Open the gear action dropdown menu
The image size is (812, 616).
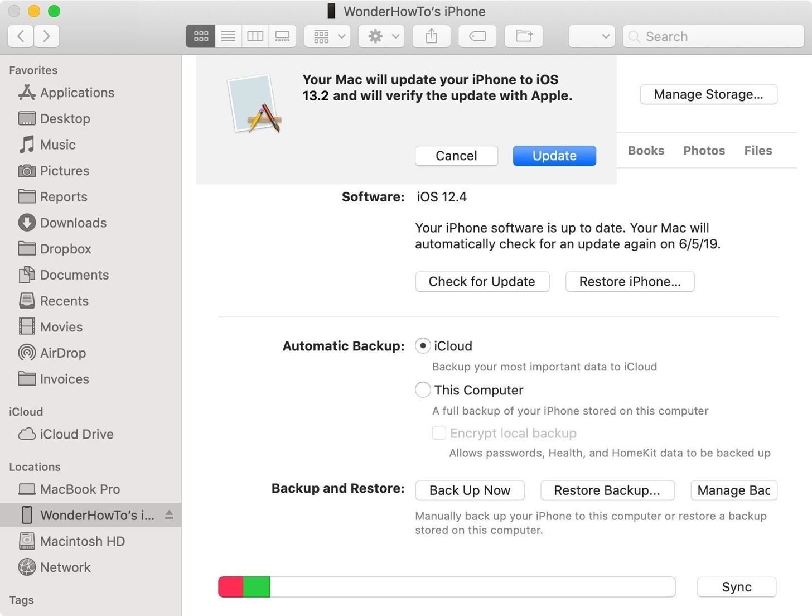[x=381, y=36]
